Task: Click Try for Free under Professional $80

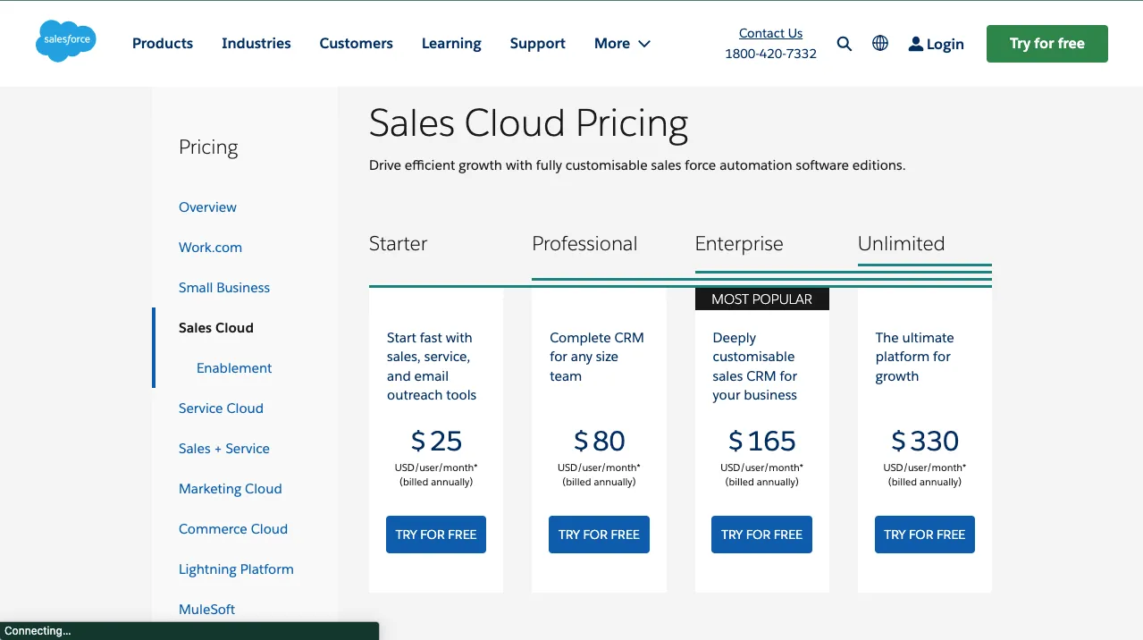Action: pos(599,535)
